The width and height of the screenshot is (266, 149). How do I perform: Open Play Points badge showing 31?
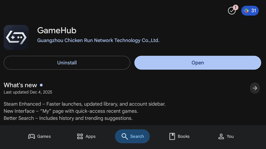[x=250, y=11]
